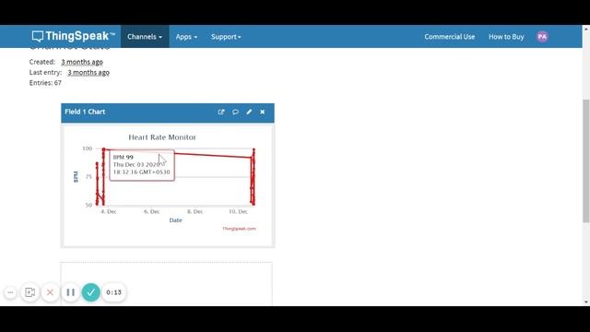Click the page vertical scrollbar thumb
Image resolution: width=590 pixels, height=332 pixels.
pyautogui.click(x=586, y=160)
